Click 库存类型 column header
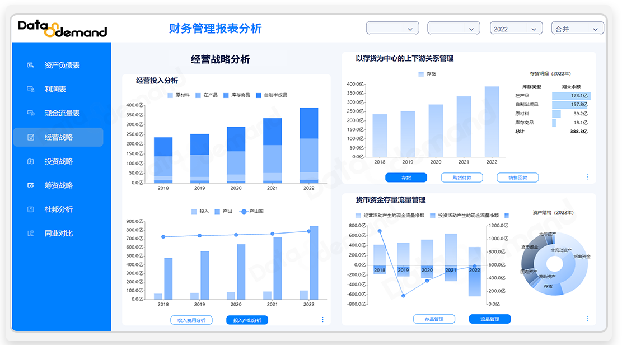 (x=531, y=87)
